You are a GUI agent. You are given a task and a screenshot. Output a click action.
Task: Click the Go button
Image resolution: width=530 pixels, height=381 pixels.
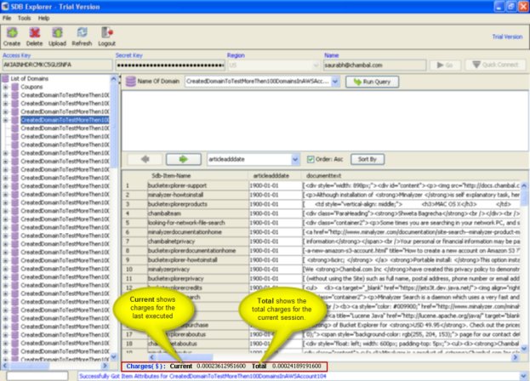(445, 65)
